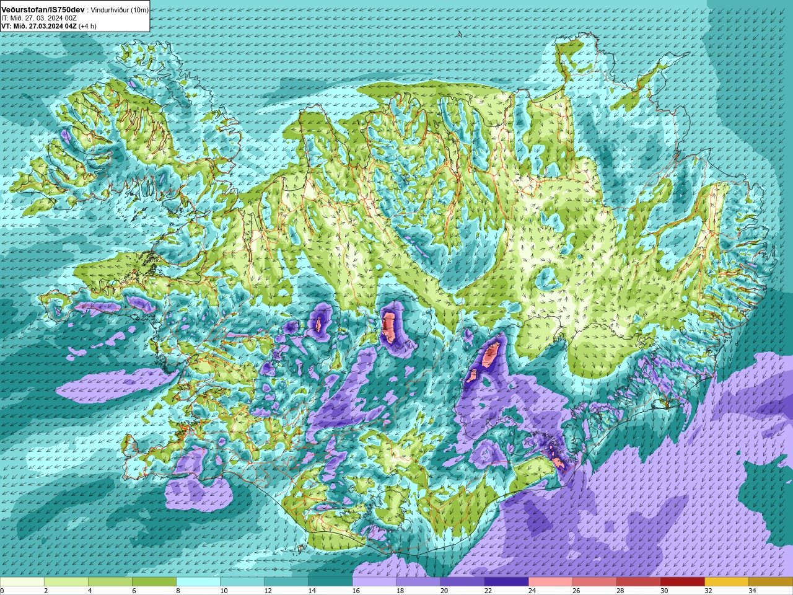The height and width of the screenshot is (595, 793).
Task: Click the medium teal 12–14 legend swatch
Action: 286,582
